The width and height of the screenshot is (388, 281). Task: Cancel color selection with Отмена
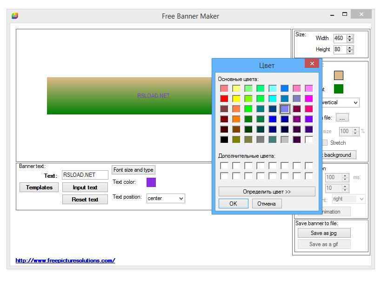pos(267,203)
